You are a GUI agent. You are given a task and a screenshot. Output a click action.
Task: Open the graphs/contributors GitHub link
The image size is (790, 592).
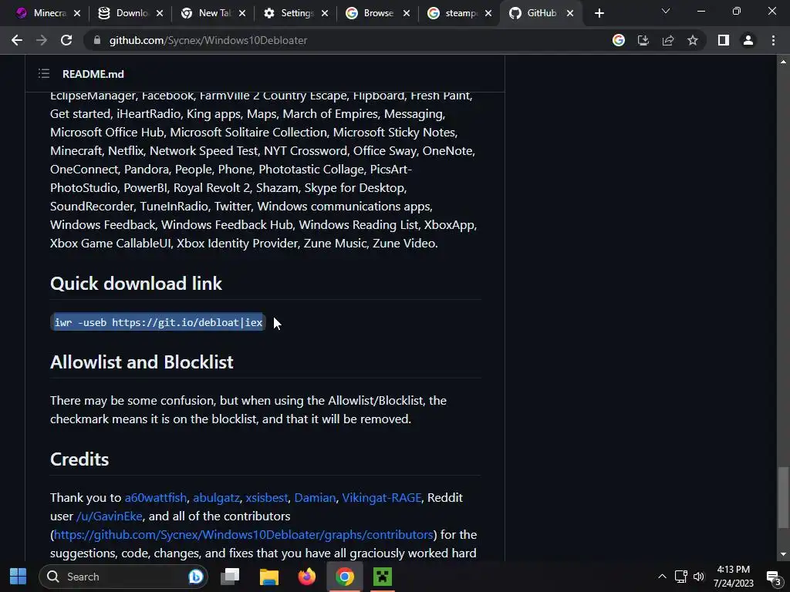tap(243, 535)
